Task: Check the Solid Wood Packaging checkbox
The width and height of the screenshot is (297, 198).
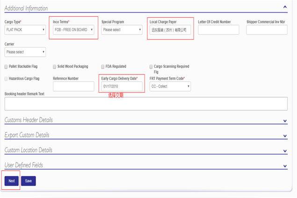Action: point(55,67)
